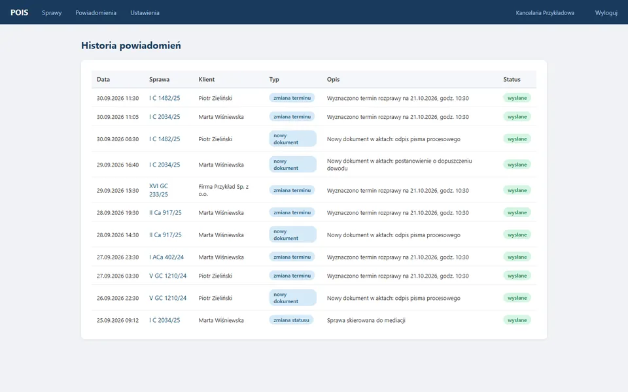The height and width of the screenshot is (392, 628).
Task: Open case I ACa 402/24 link
Action: pyautogui.click(x=167, y=257)
